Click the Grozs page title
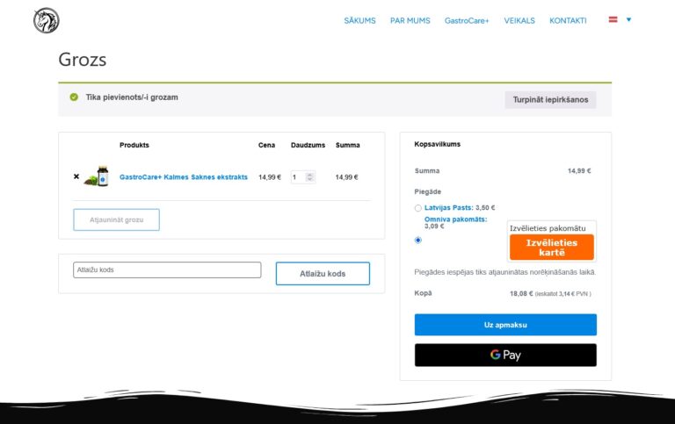 83,60
